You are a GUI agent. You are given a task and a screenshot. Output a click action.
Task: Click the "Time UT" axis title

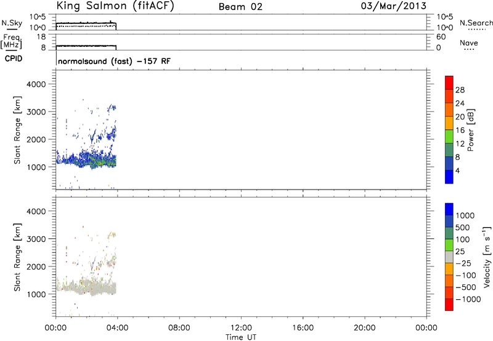[x=241, y=337]
